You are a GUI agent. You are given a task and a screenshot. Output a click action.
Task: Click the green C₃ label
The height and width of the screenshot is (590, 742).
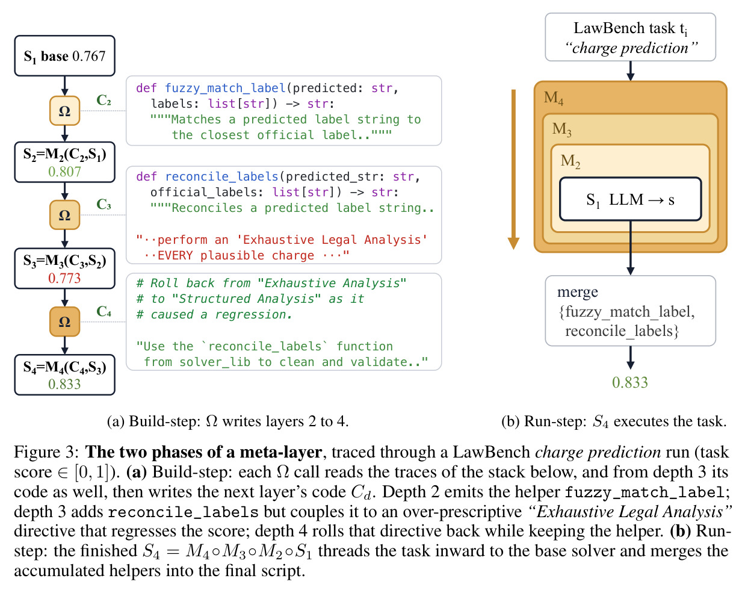point(104,205)
